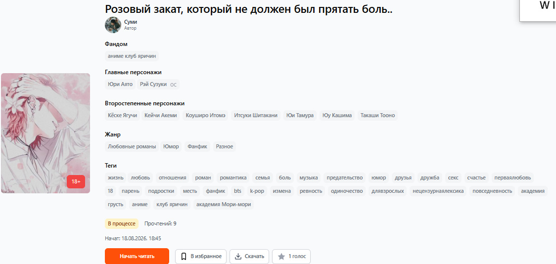Click the грусть tag

click(x=116, y=205)
